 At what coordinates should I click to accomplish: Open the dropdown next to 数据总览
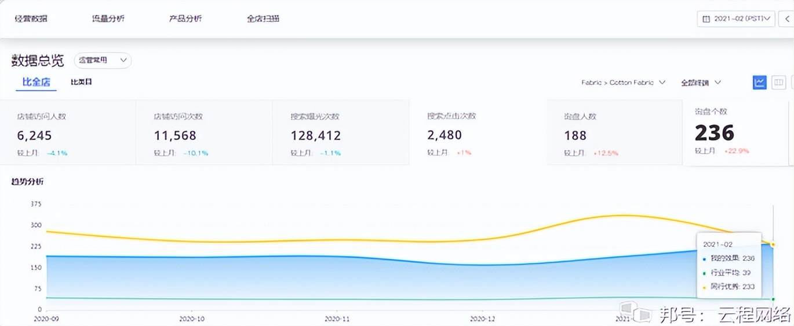coord(103,60)
